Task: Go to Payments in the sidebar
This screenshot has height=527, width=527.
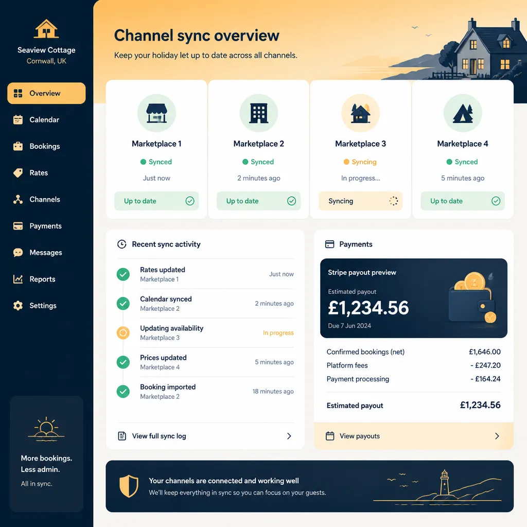Action: 46,226
